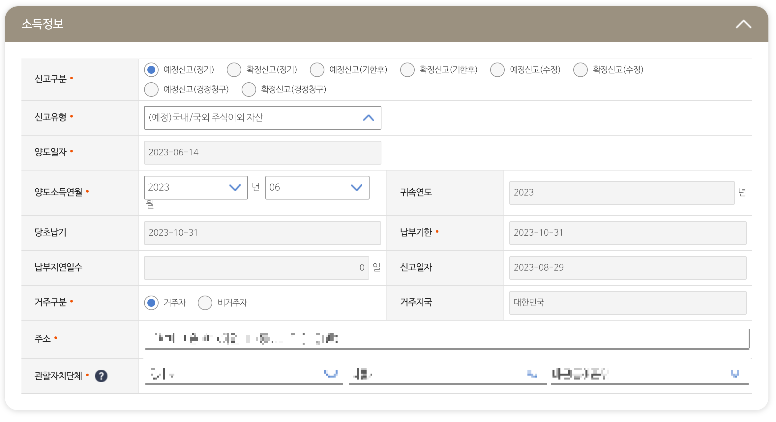Open the 신고유형 dropdown list

click(262, 118)
